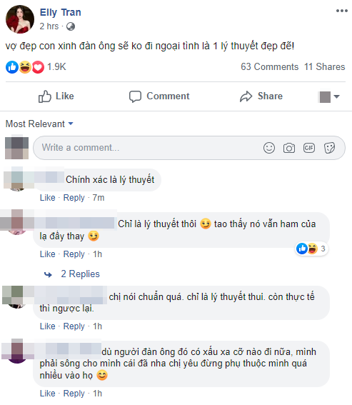Open the Most Relevant sorting dropdown
Viewport: 352px width, 405px height.
pos(39,124)
